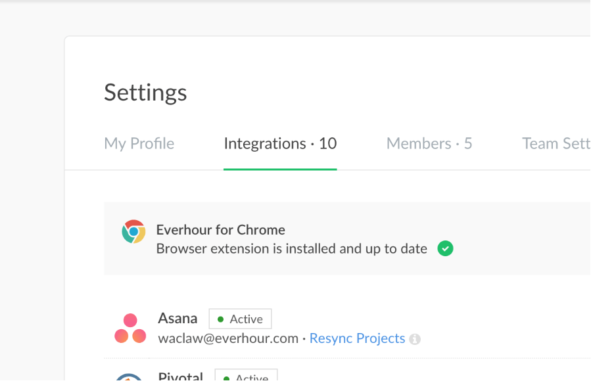593x385 pixels.
Task: Toggle the Pivotal Active status
Action: pyautogui.click(x=246, y=378)
